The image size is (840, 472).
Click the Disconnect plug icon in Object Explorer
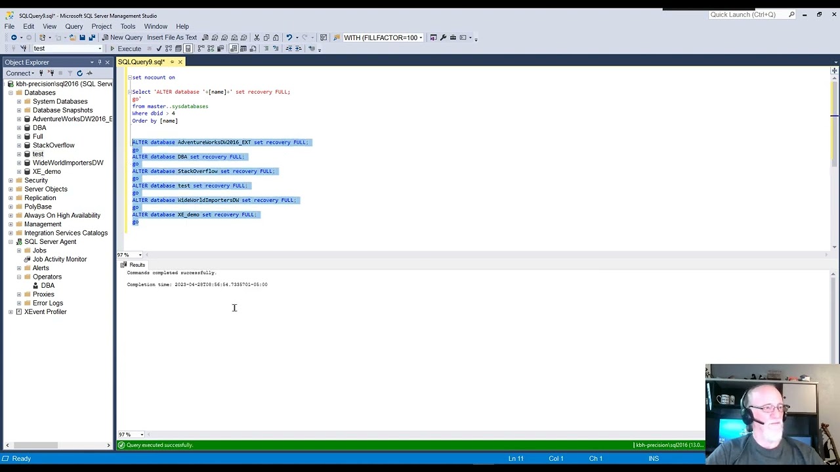click(50, 73)
